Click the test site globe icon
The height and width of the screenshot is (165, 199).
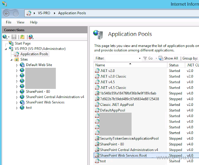click(22, 107)
